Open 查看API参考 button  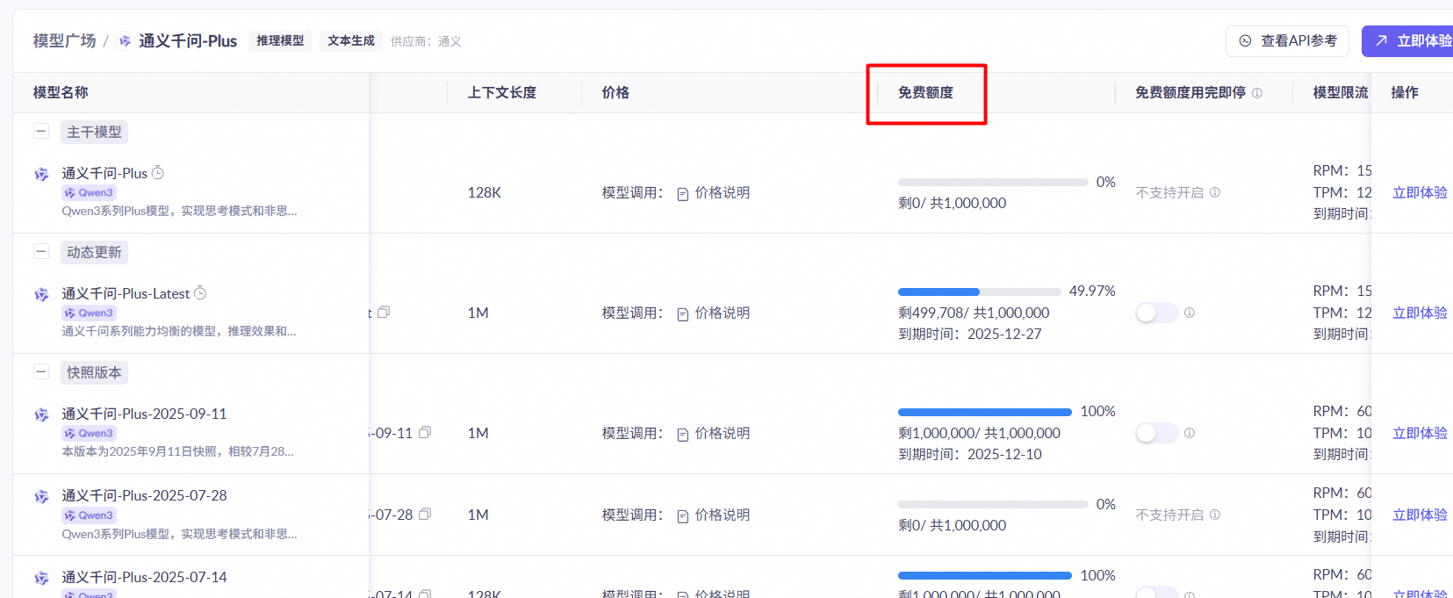point(1288,40)
